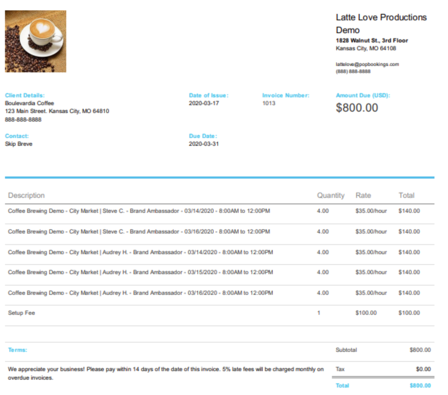
Task: Click the Description column header
Action: pyautogui.click(x=26, y=195)
